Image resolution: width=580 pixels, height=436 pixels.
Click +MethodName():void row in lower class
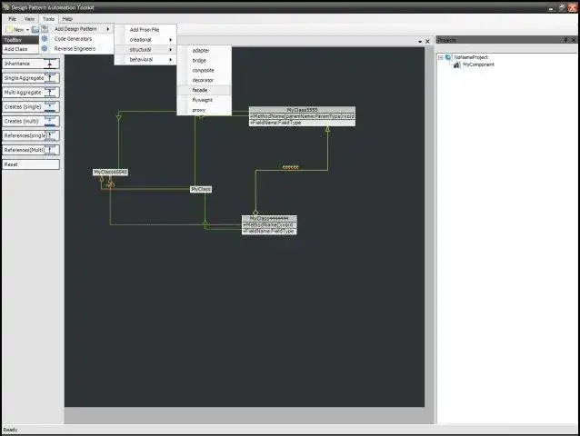pyautogui.click(x=269, y=224)
